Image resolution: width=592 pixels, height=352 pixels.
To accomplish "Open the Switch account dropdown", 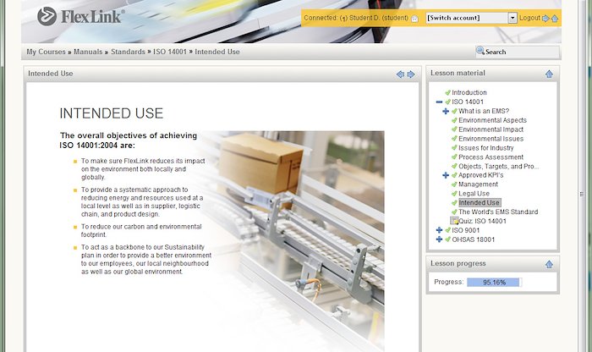I will click(513, 18).
